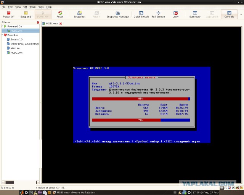Image resolution: width=244 pixels, height=195 pixels.
Task: Click the CD-ROM device icon in status bar
Action: pyautogui.click(x=225, y=188)
